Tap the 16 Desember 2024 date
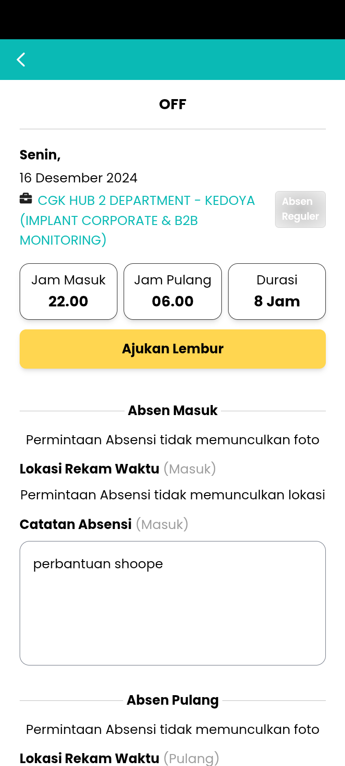The width and height of the screenshot is (345, 766). pos(79,178)
